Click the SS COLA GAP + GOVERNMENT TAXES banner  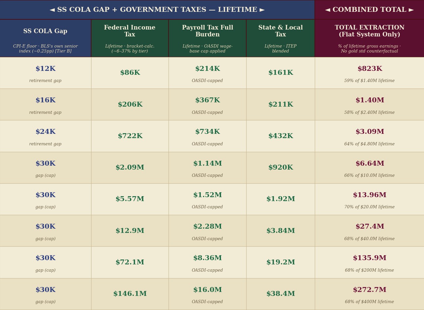click(157, 10)
